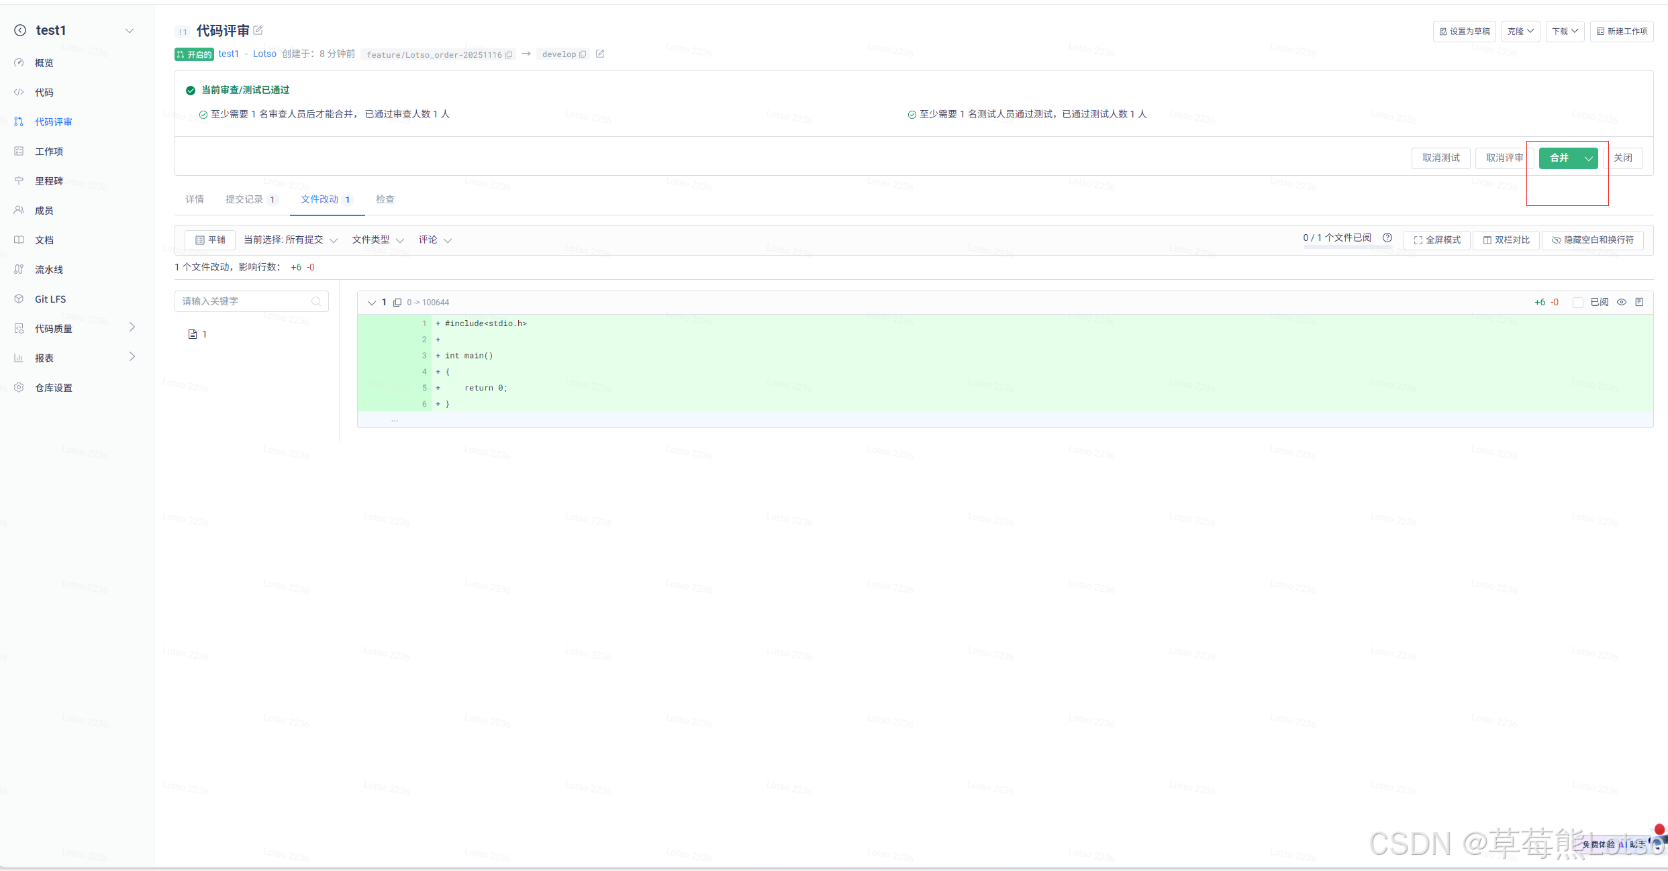Check the 已阅 checkbox for file 1
This screenshot has height=871, width=1668.
coord(1578,303)
